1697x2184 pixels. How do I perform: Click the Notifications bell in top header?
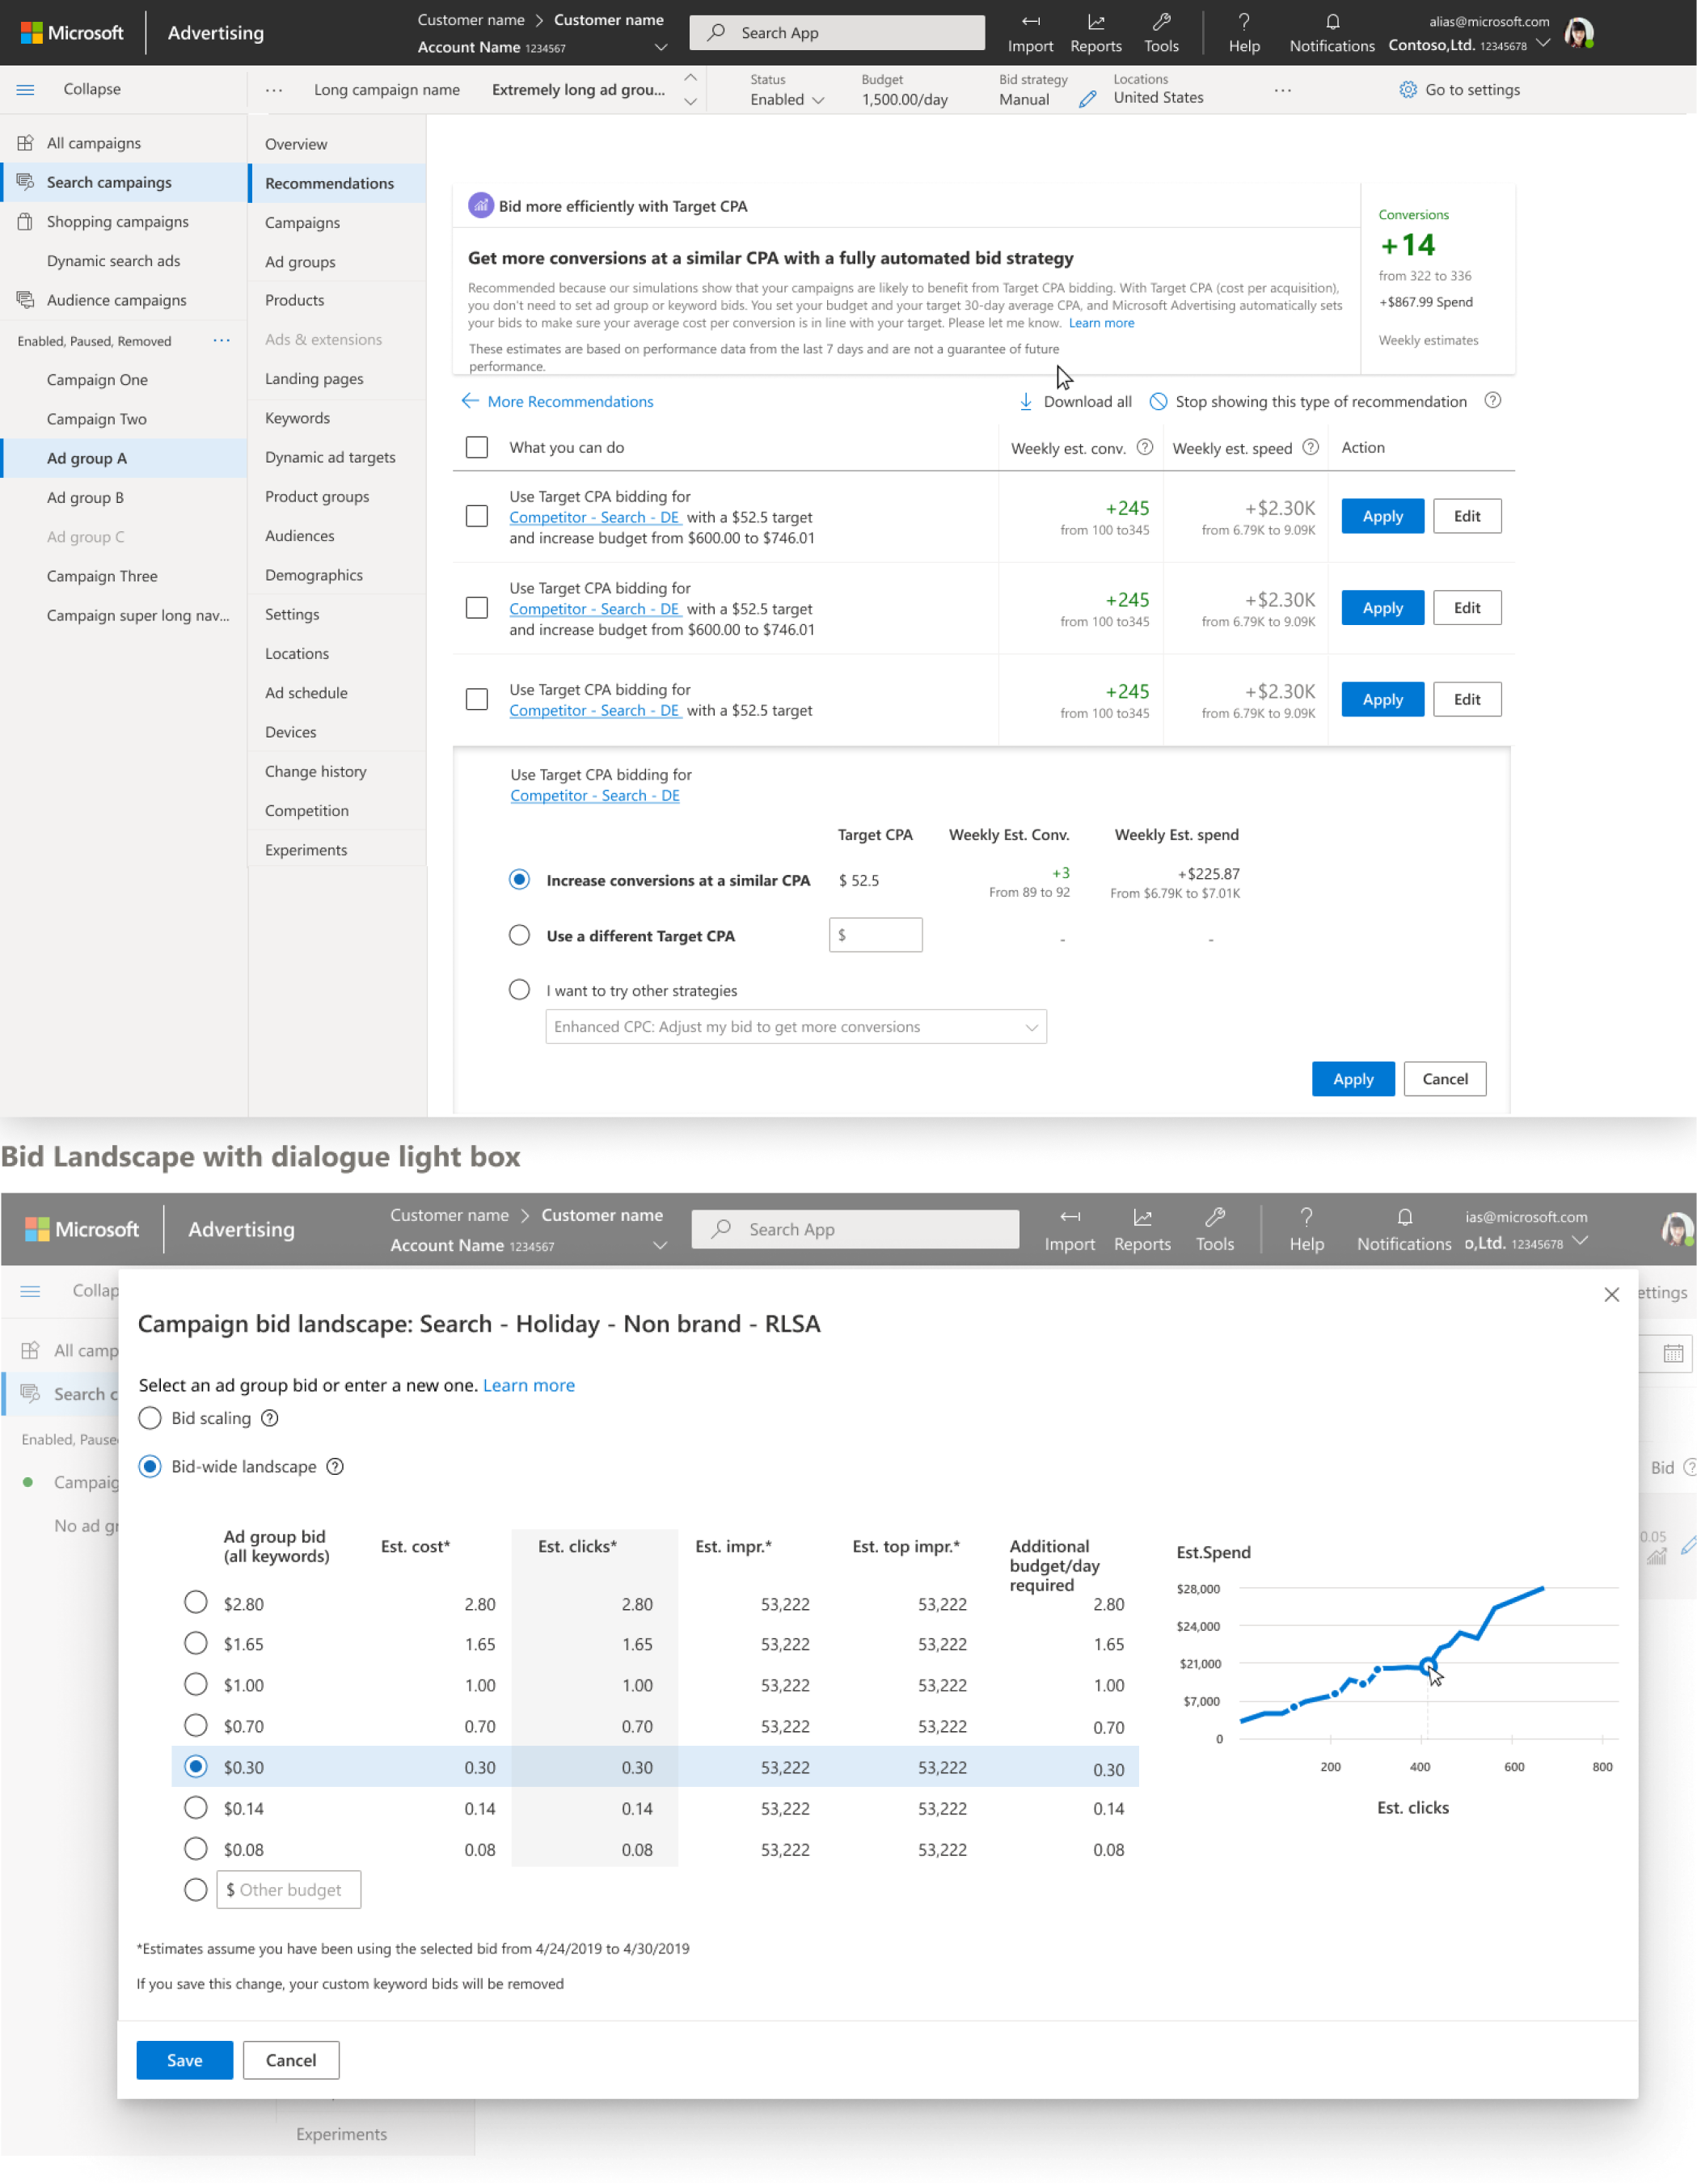[1332, 22]
